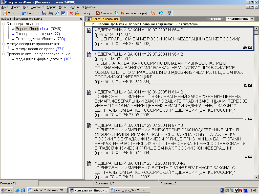Open law N 180-ФЗ dated 23.12.2003

click(x=165, y=170)
